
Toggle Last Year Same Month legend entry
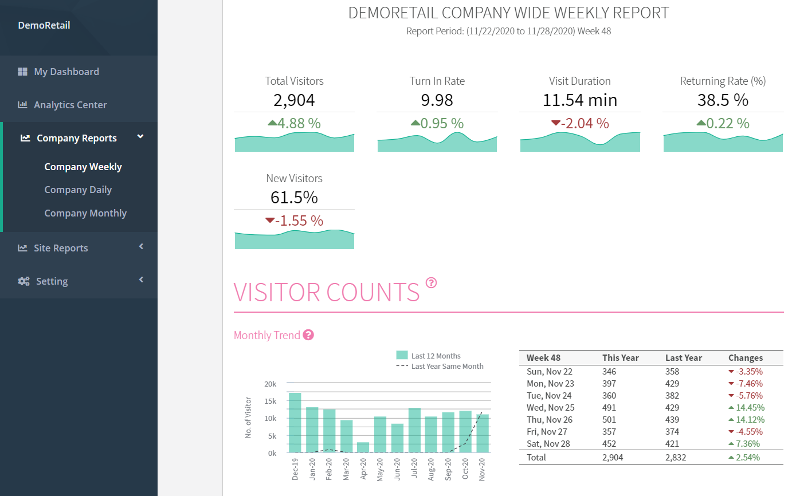click(440, 367)
